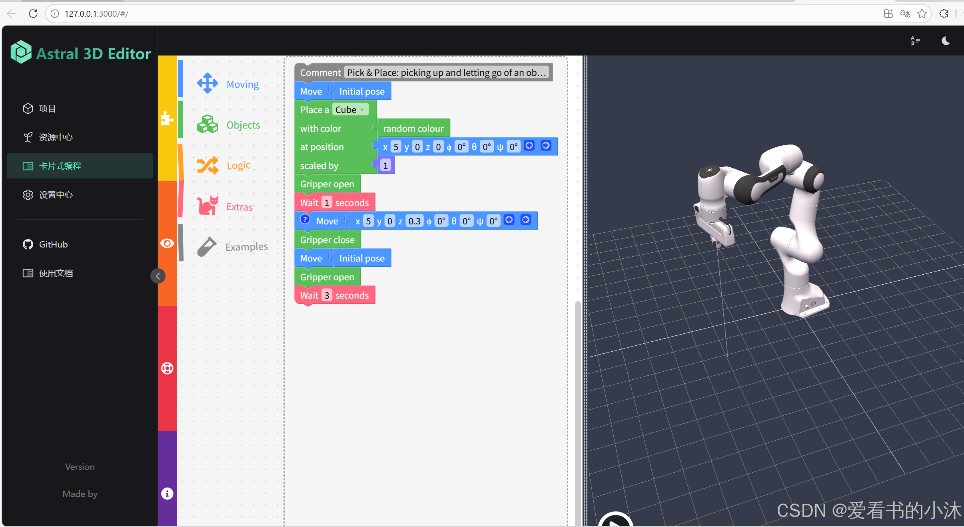This screenshot has width=964, height=527.
Task: Click right arrow icon on position block
Action: click(x=546, y=146)
